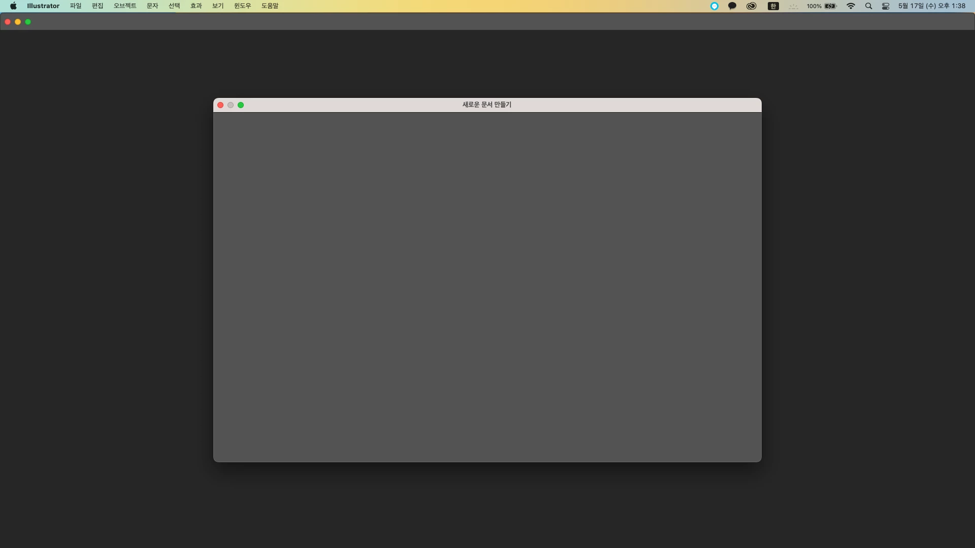Open the KakaoTalk speech bubble status icon

pos(732,6)
